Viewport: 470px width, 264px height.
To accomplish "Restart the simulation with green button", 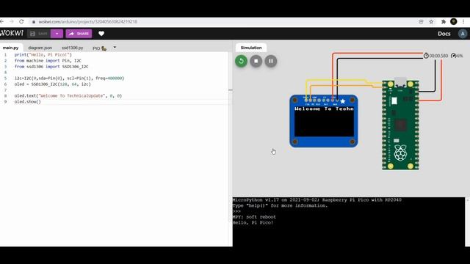I will tap(241, 61).
